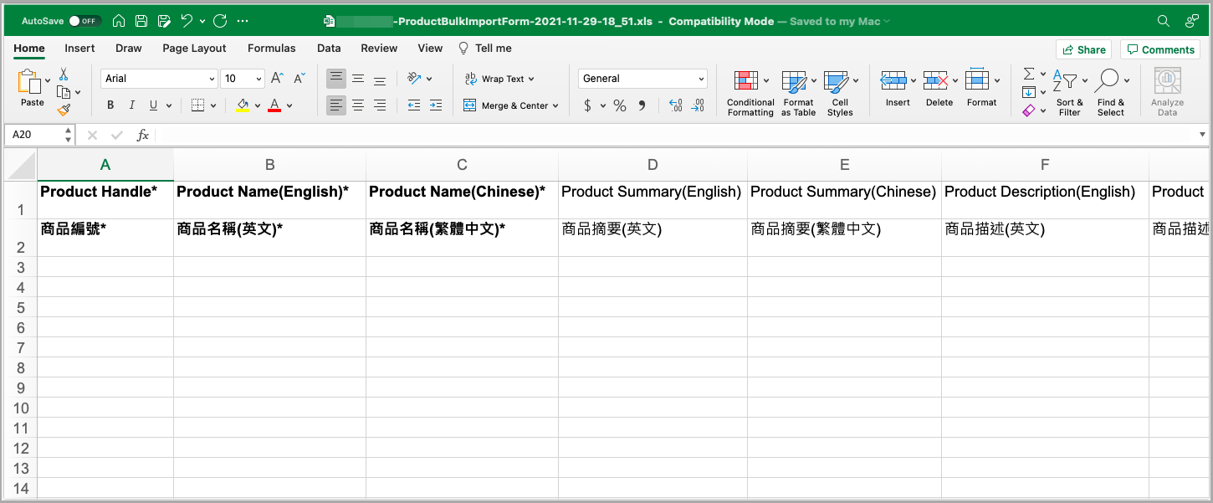Open the Conditional Formatting dropdown arrow

(x=766, y=80)
